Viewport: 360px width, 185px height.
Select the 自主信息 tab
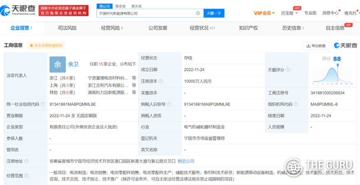tap(335, 28)
